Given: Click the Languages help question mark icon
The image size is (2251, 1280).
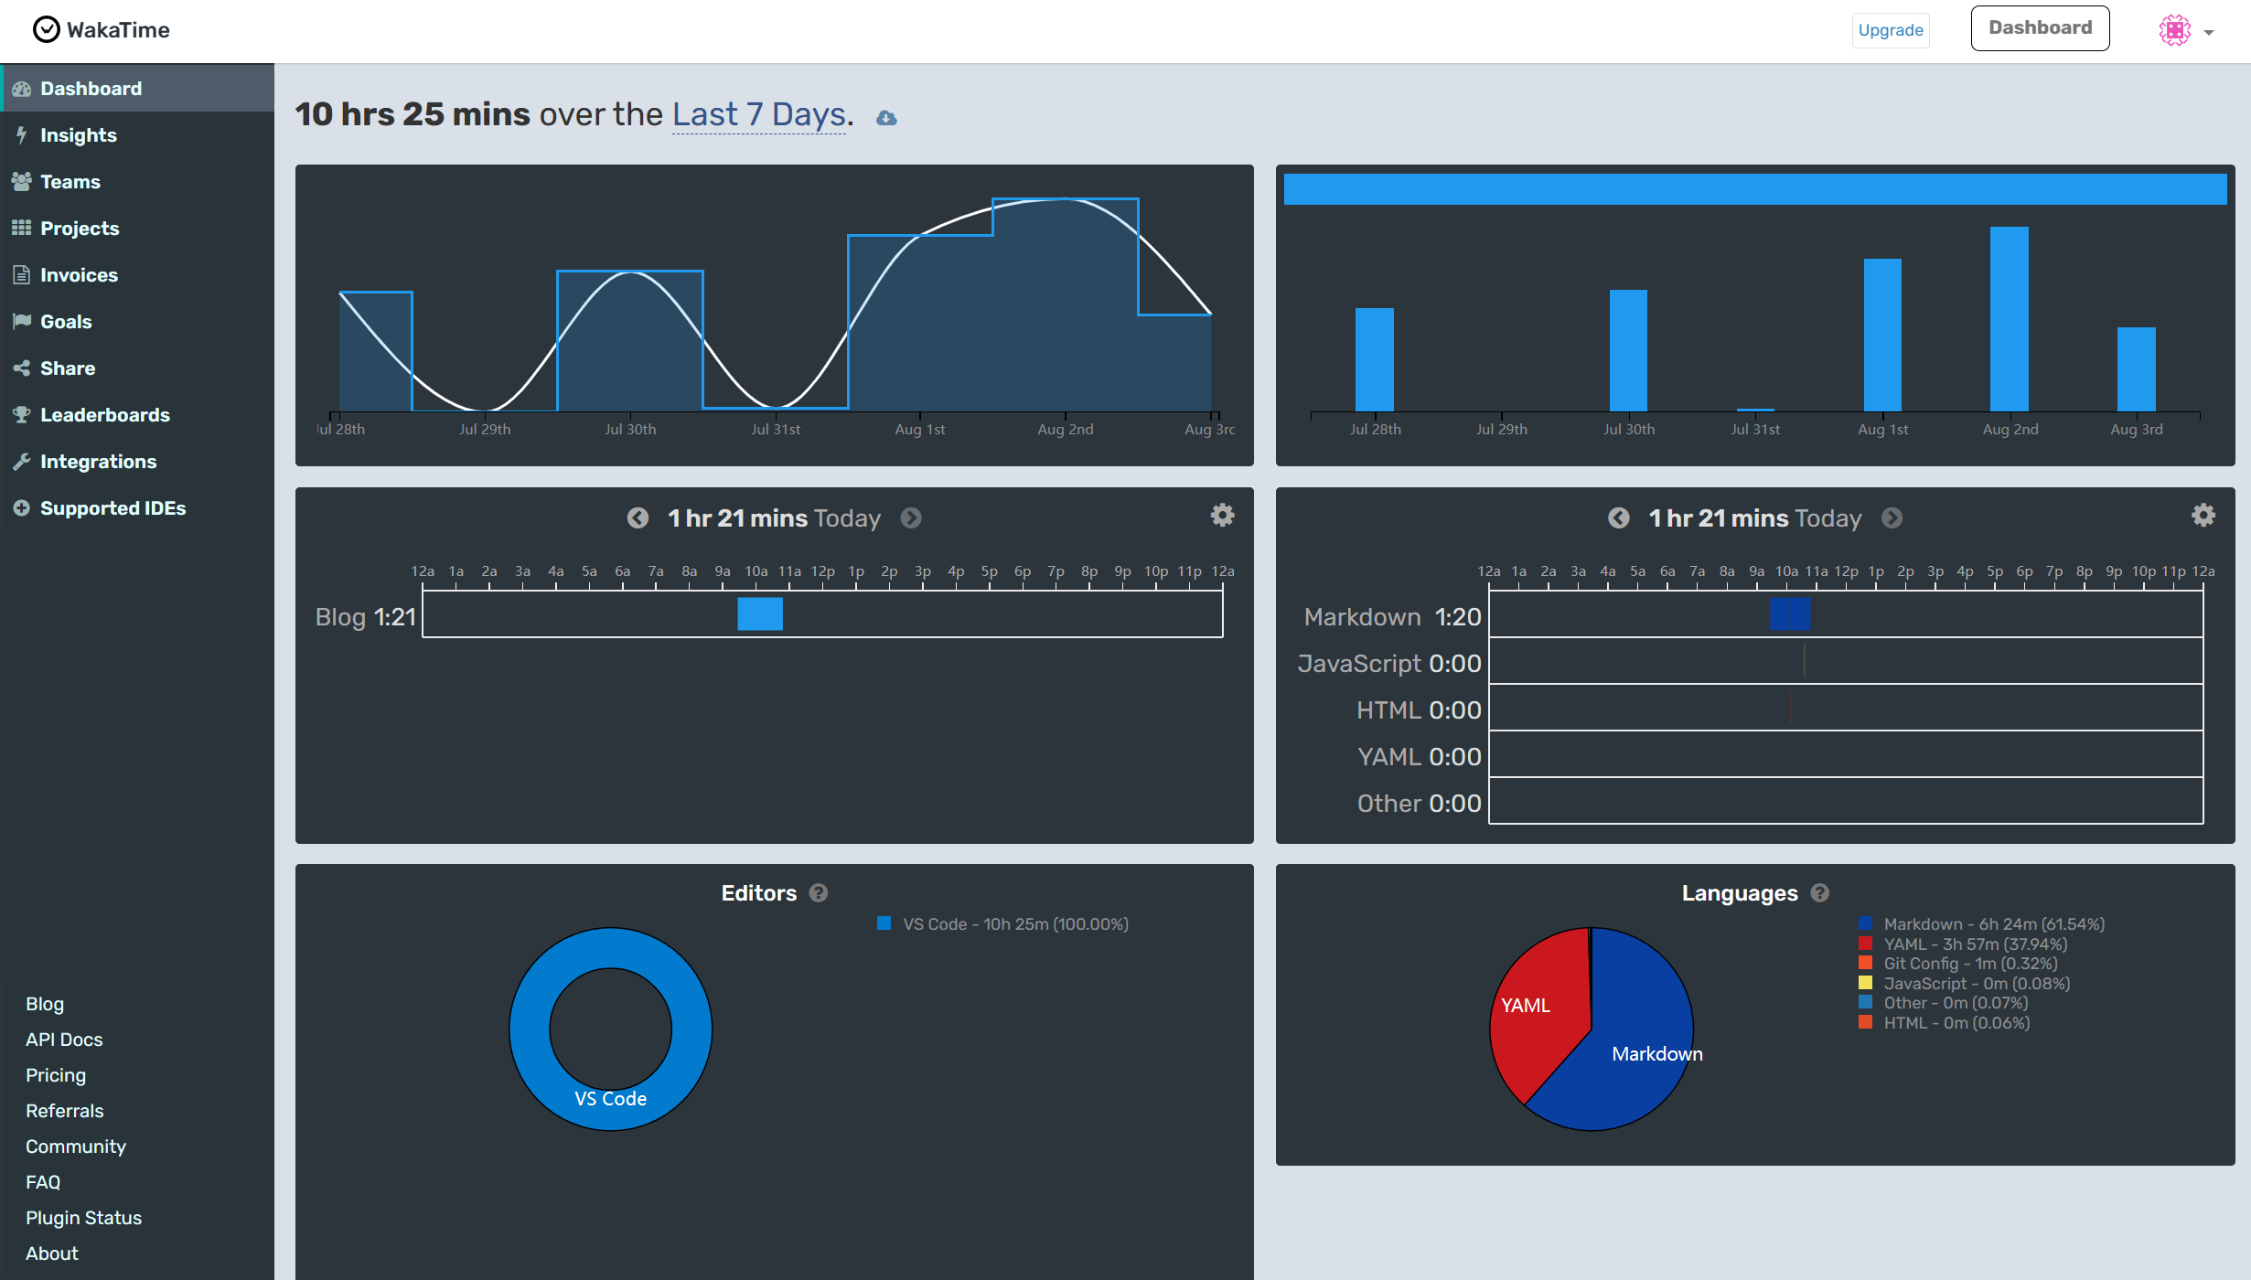Looking at the screenshot, I should (x=1820, y=893).
